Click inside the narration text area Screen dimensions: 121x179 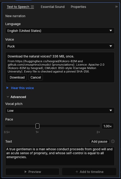(60, 156)
